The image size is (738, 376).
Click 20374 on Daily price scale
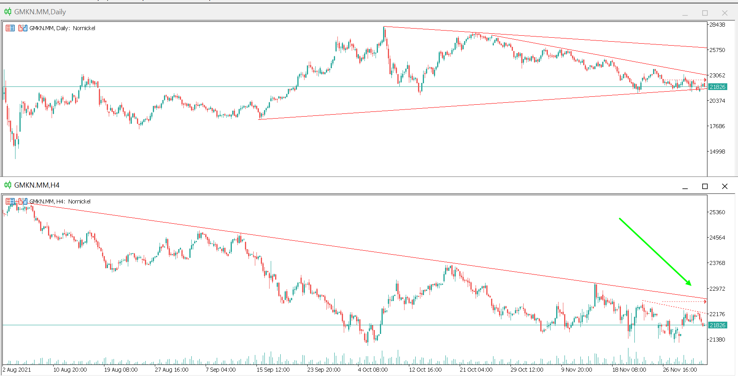(717, 101)
